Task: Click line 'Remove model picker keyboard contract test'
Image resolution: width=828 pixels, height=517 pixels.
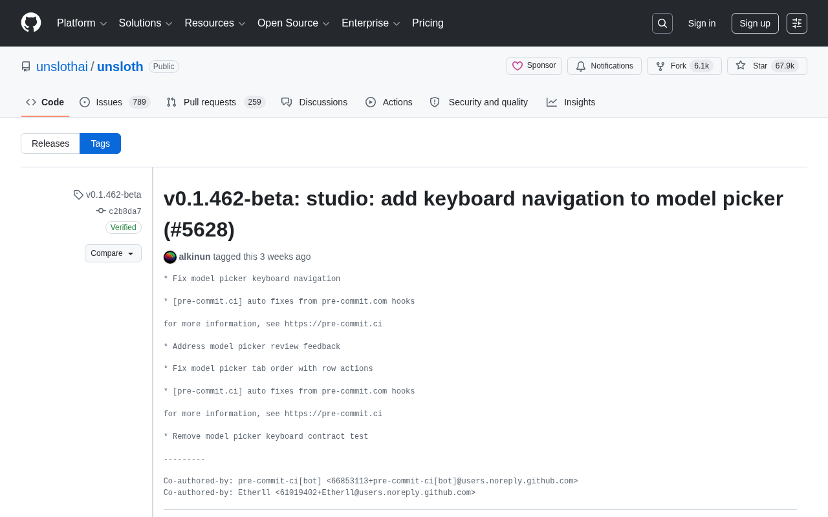Action: [x=266, y=437]
